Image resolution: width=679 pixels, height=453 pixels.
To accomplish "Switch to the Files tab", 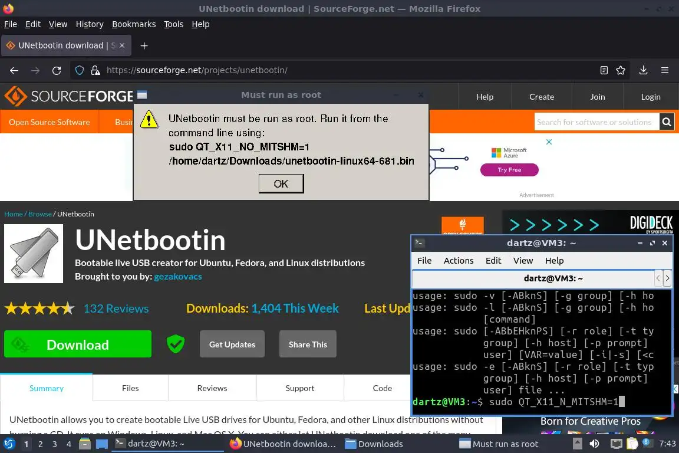I will [130, 388].
